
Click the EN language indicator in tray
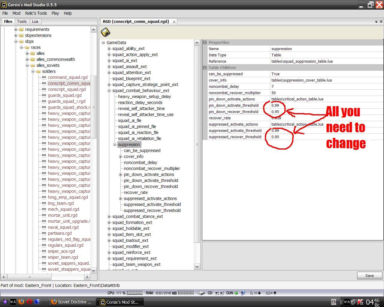334,302
